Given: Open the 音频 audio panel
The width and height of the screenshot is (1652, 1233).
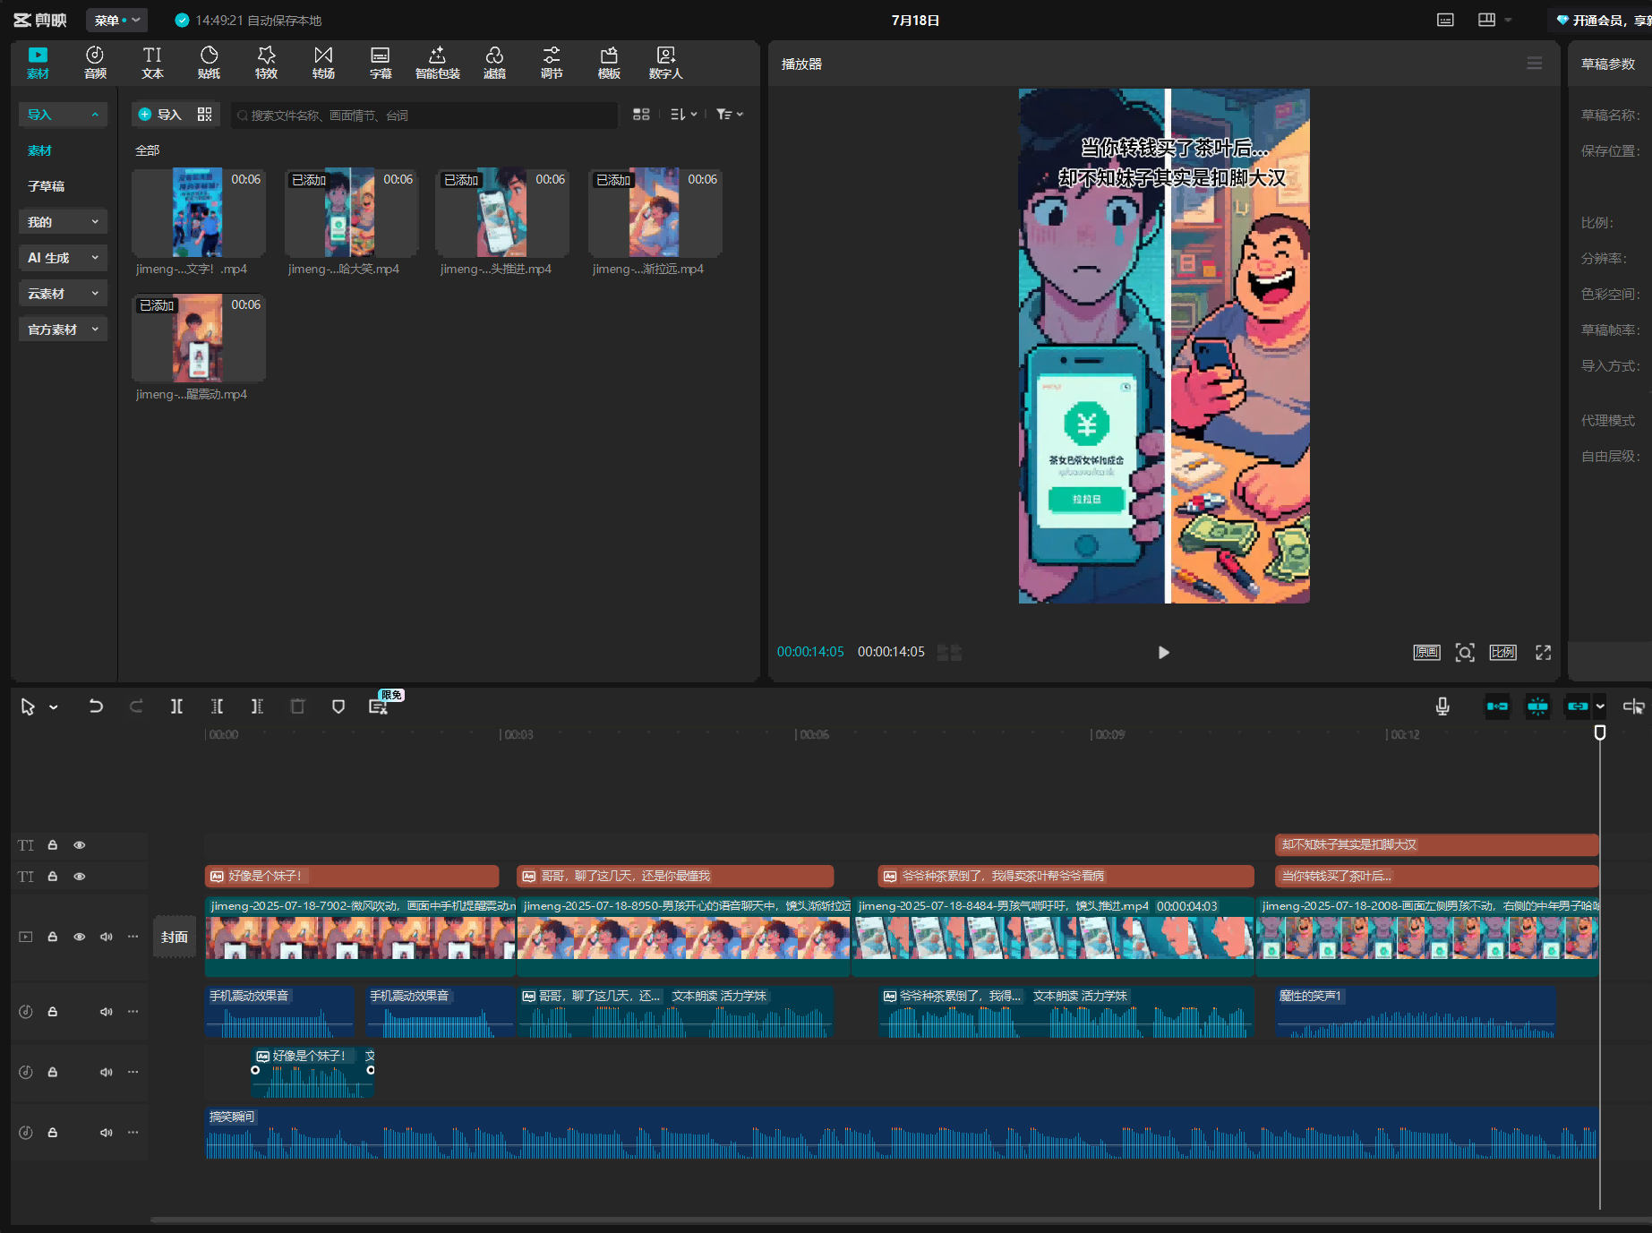Looking at the screenshot, I should click(x=95, y=63).
